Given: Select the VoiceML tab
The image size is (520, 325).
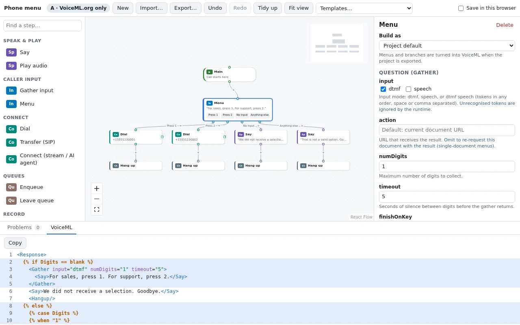Looking at the screenshot, I should click(61, 227).
